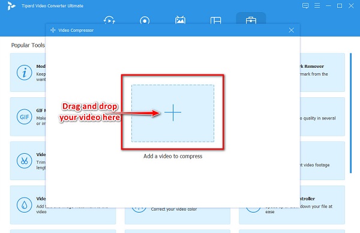Click the vertical scrollbar of Toolbox
This screenshot has height=233, width=360.
pyautogui.click(x=350, y=113)
